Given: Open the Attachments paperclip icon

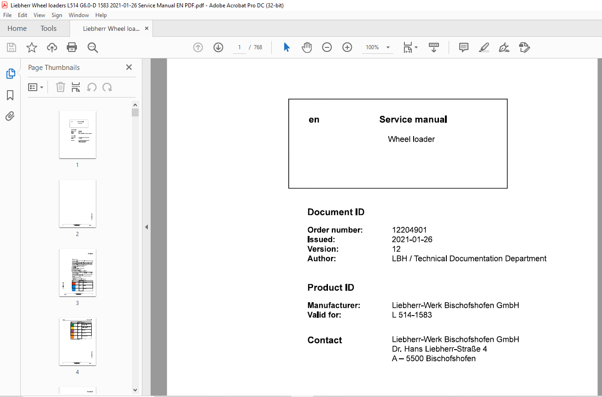Looking at the screenshot, I should 10,116.
